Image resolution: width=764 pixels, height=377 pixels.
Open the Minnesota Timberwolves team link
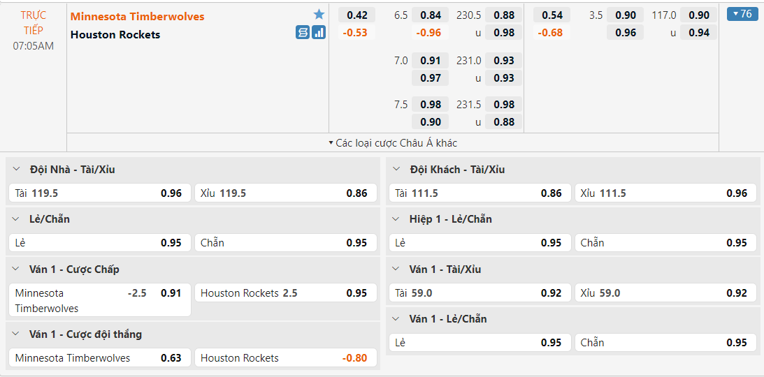coord(138,16)
